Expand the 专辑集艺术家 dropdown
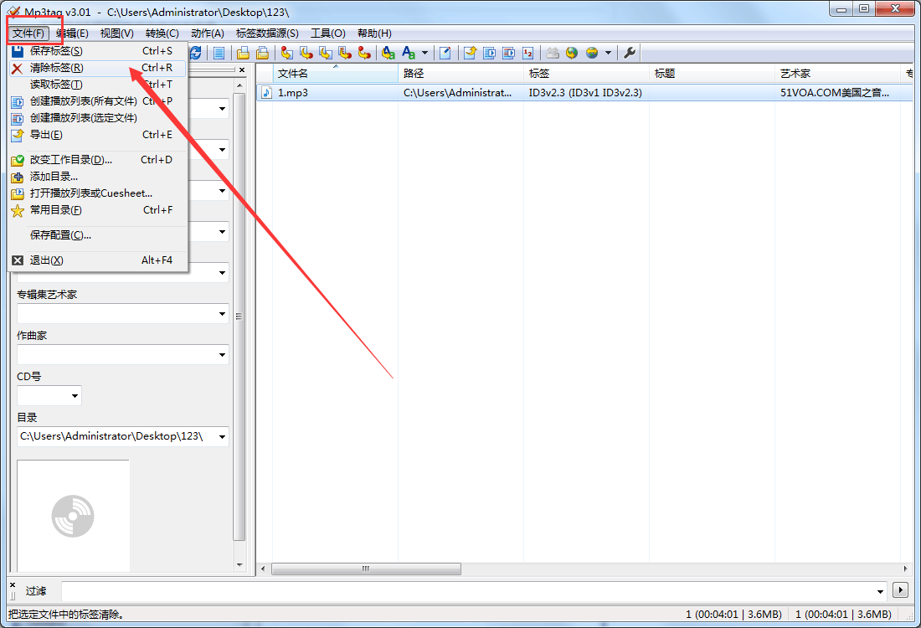This screenshot has height=628, width=921. coord(222,314)
